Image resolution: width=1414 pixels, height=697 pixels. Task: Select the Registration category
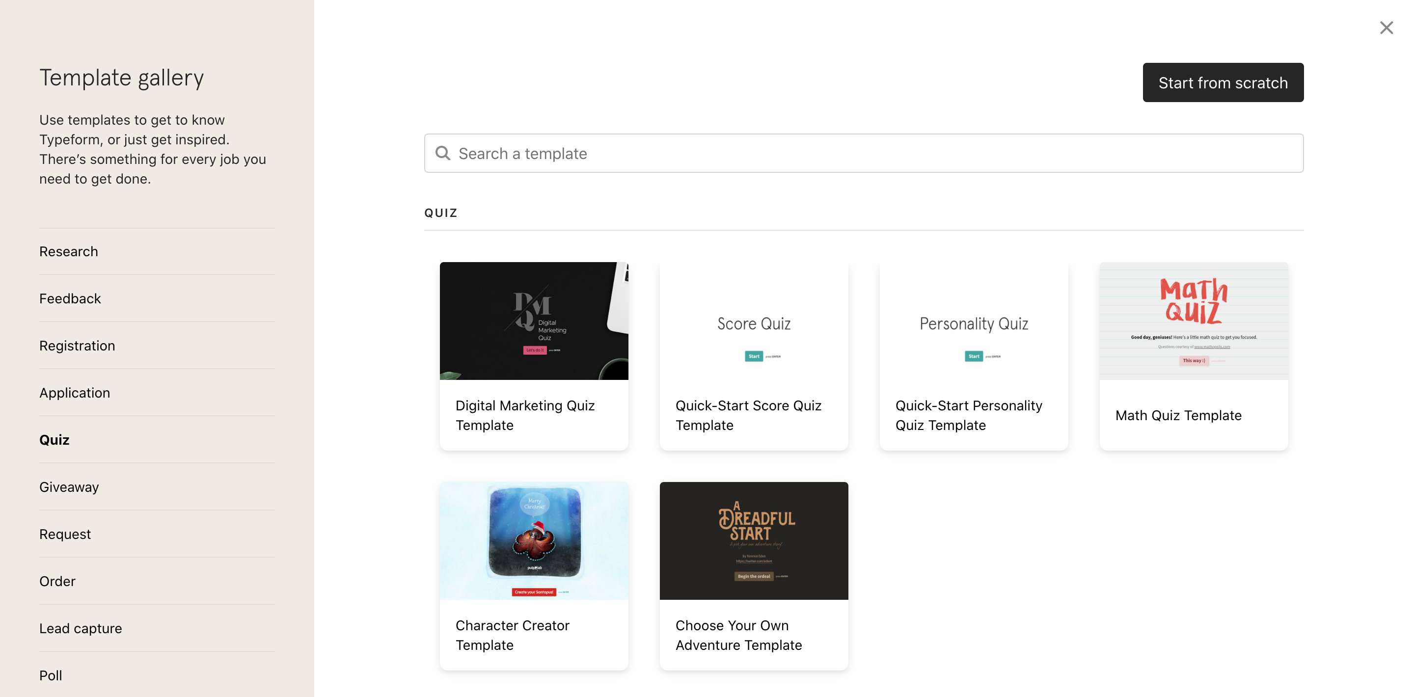click(x=157, y=346)
